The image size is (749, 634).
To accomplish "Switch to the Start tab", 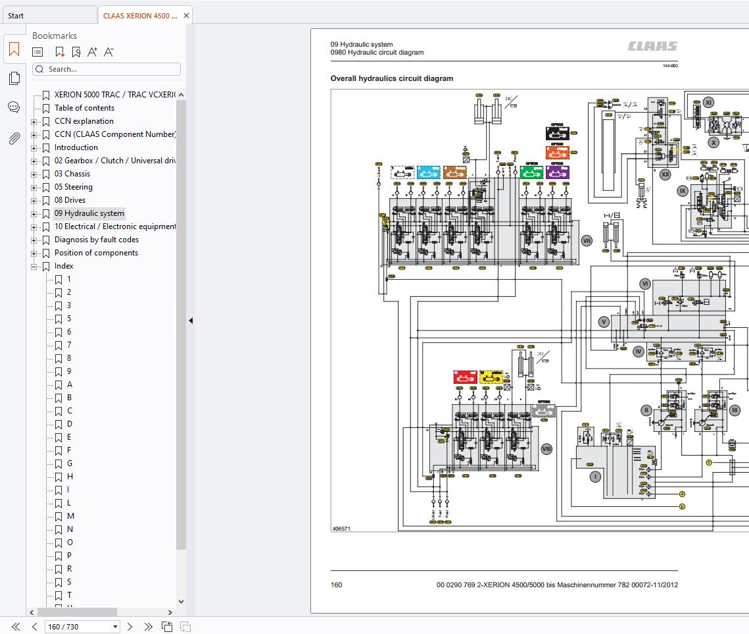I will (x=16, y=16).
